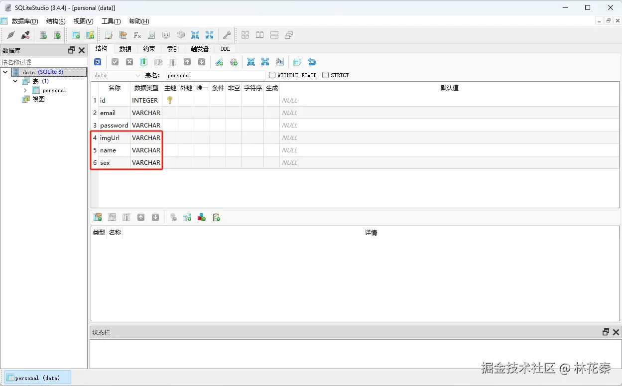Disconnect from the database
The image size is (622, 386).
click(x=25, y=35)
